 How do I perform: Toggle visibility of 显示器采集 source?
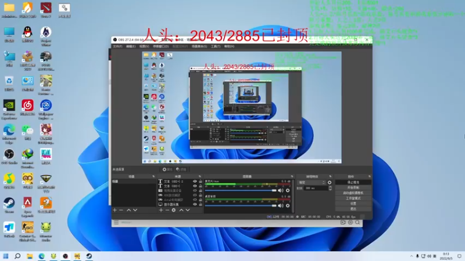click(x=195, y=205)
